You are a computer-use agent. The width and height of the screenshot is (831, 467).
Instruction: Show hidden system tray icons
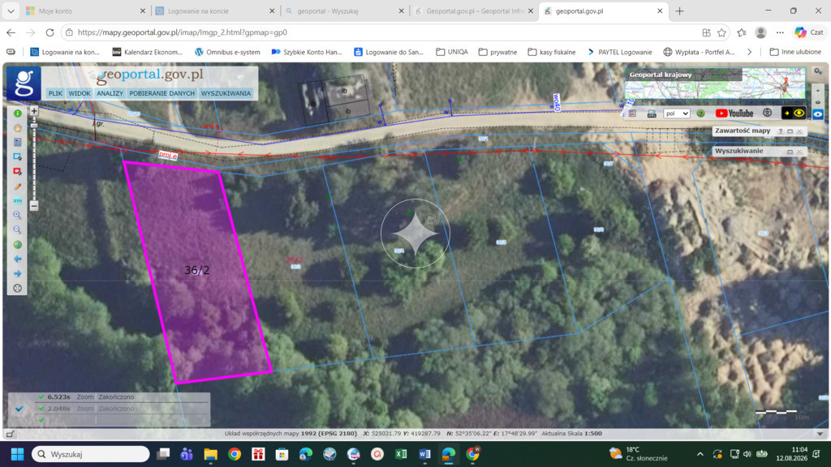point(700,454)
